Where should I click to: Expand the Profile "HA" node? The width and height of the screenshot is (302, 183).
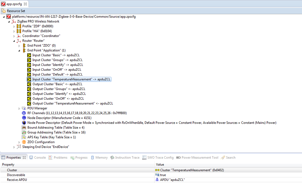point(14,31)
